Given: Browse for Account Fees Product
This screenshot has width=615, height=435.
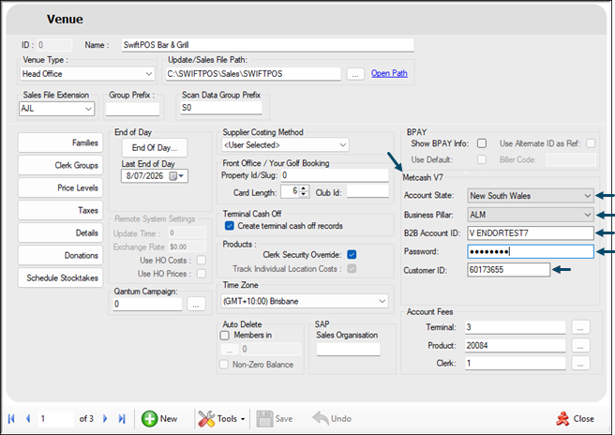Looking at the screenshot, I should coord(580,346).
